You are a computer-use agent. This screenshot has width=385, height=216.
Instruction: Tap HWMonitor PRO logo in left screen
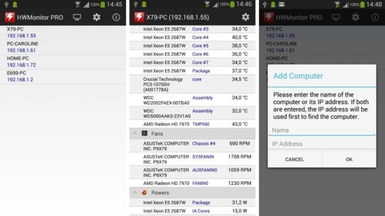(10, 17)
